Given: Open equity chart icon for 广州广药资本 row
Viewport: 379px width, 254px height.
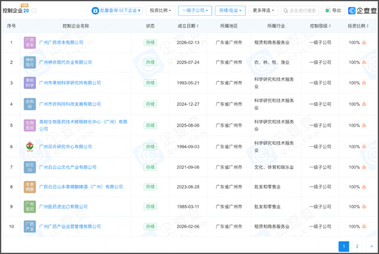Looking at the screenshot, I should 364,43.
